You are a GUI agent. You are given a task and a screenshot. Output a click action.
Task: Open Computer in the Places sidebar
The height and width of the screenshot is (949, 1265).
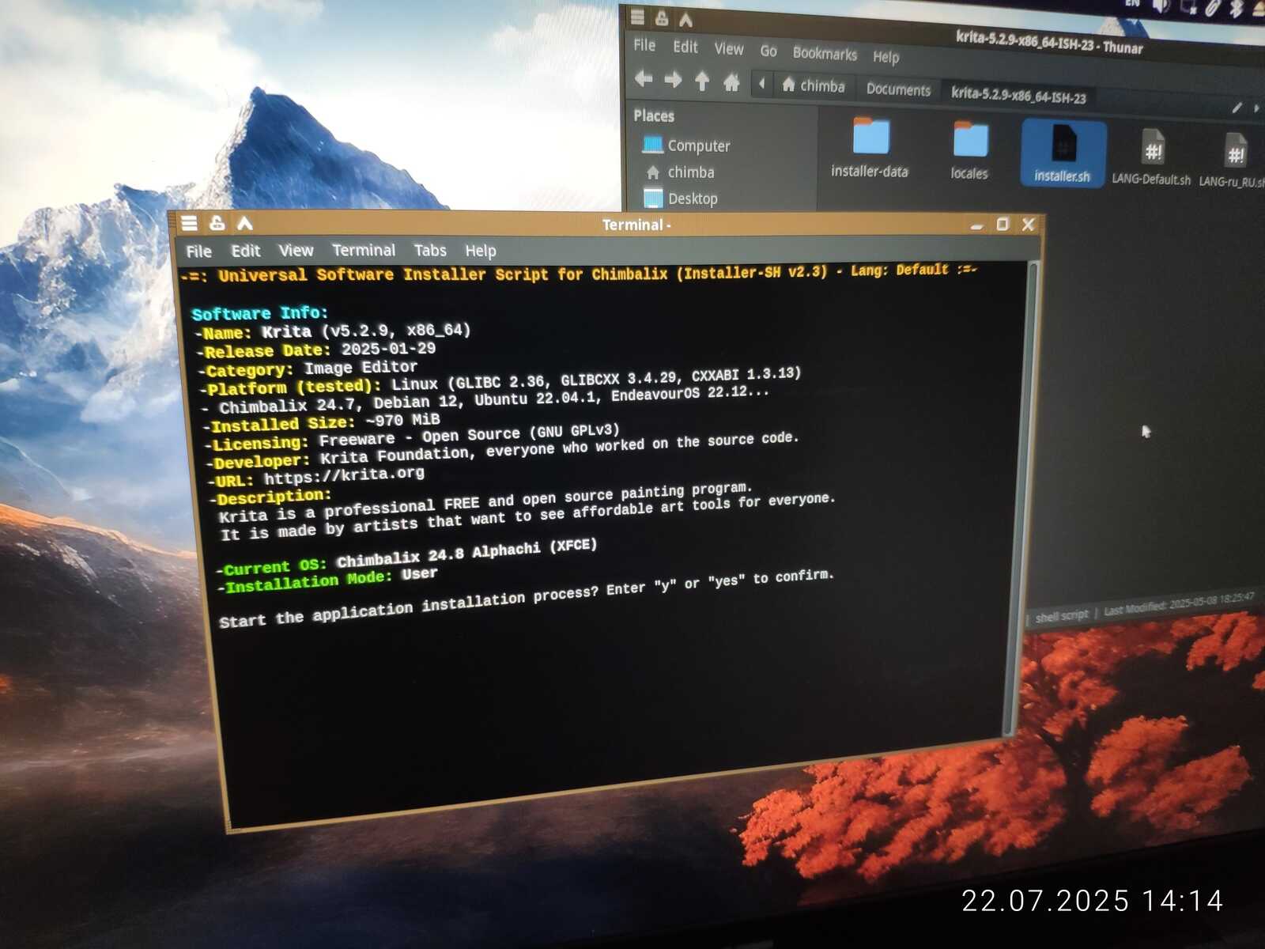pos(686,145)
